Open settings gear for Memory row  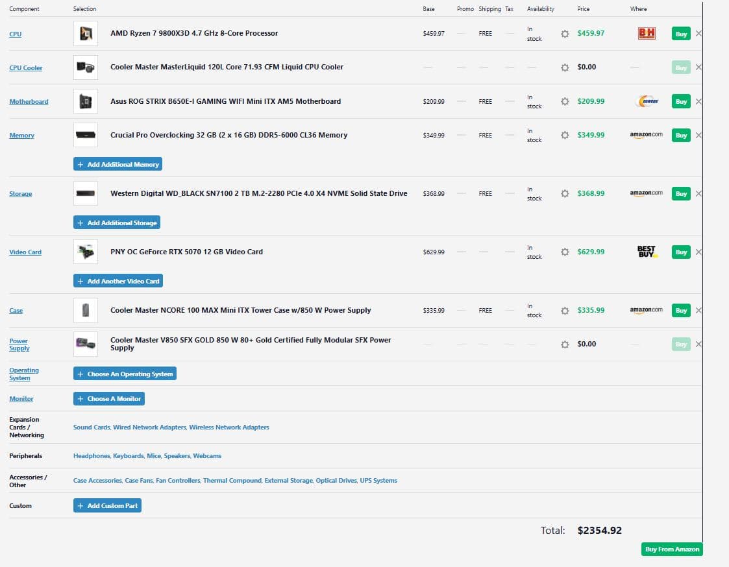(565, 135)
